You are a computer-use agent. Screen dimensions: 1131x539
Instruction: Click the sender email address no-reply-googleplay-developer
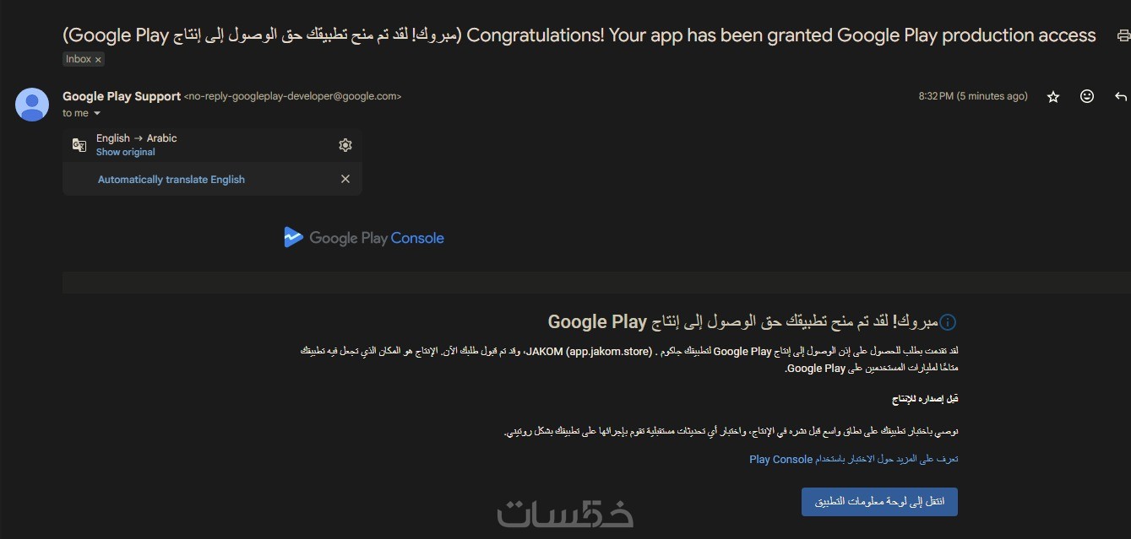click(292, 96)
